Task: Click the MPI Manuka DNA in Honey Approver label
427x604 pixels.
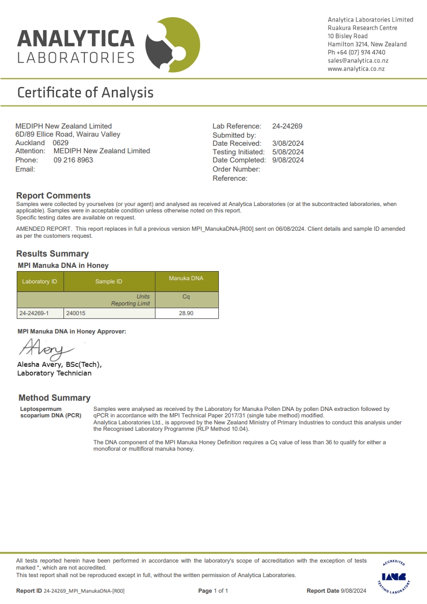Action: click(x=72, y=331)
